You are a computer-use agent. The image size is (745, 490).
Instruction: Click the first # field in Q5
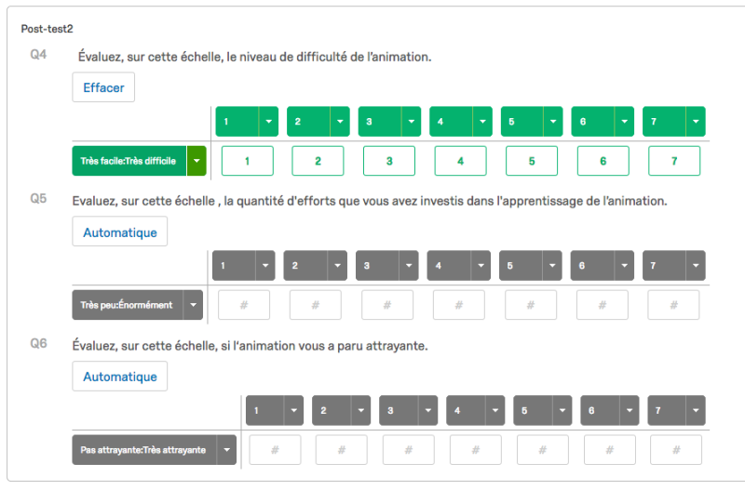pyautogui.click(x=244, y=305)
